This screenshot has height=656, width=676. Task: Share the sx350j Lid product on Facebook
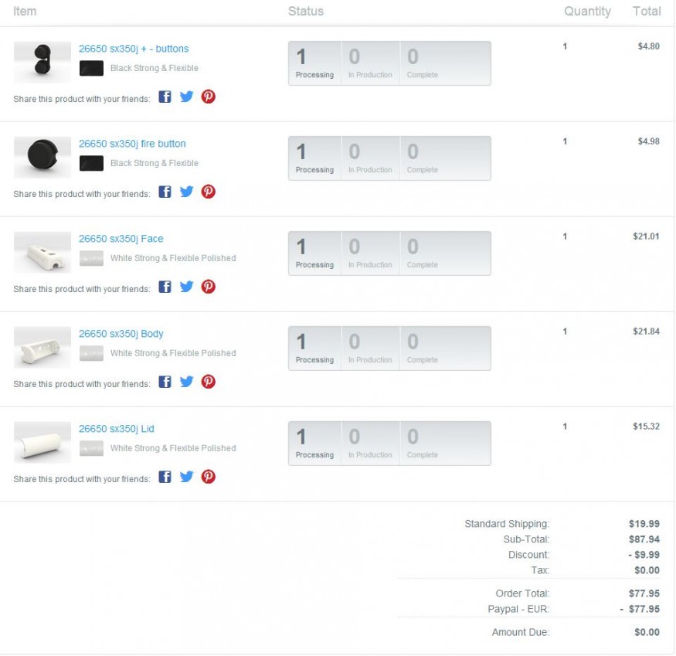coord(165,477)
